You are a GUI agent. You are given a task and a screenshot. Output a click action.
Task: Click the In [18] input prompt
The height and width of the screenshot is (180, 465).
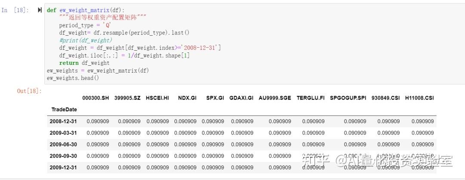point(15,10)
